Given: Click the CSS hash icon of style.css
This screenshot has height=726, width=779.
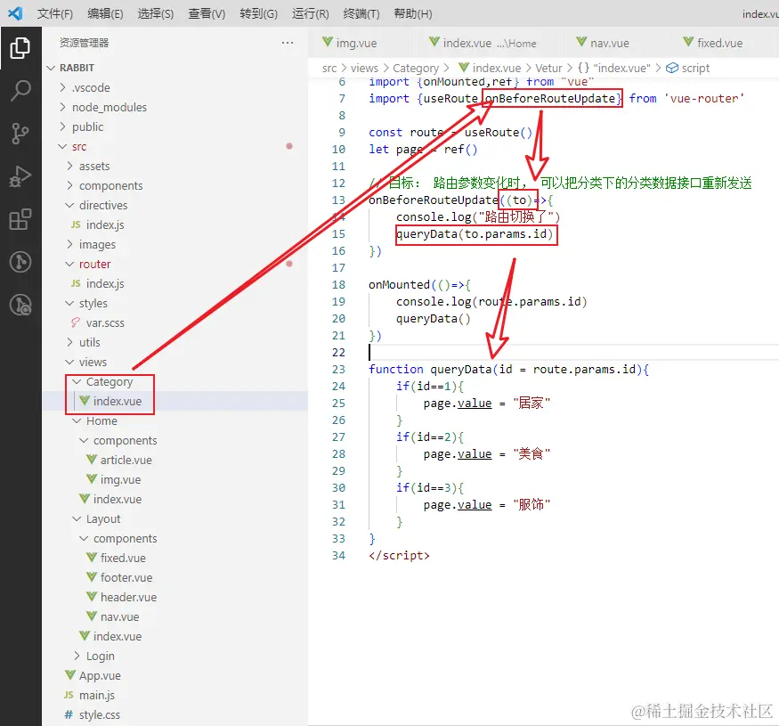Looking at the screenshot, I should pyautogui.click(x=69, y=714).
